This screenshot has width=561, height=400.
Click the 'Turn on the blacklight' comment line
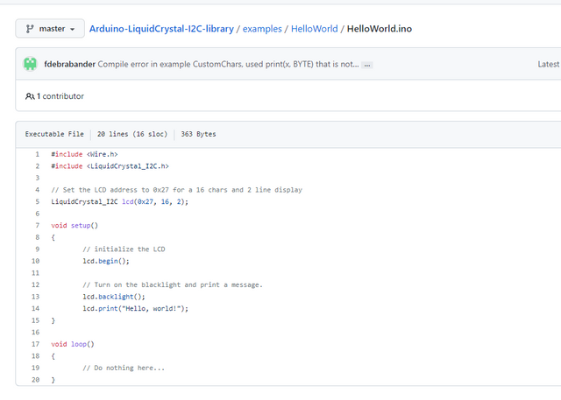[173, 285]
